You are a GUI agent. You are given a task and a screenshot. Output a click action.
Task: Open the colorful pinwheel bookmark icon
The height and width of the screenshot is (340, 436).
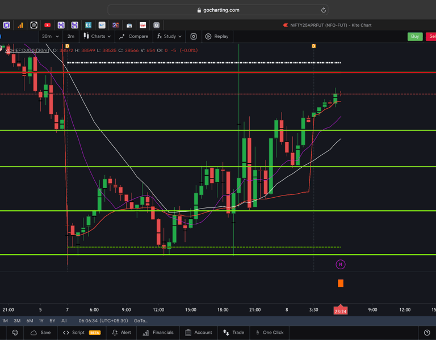click(116, 25)
